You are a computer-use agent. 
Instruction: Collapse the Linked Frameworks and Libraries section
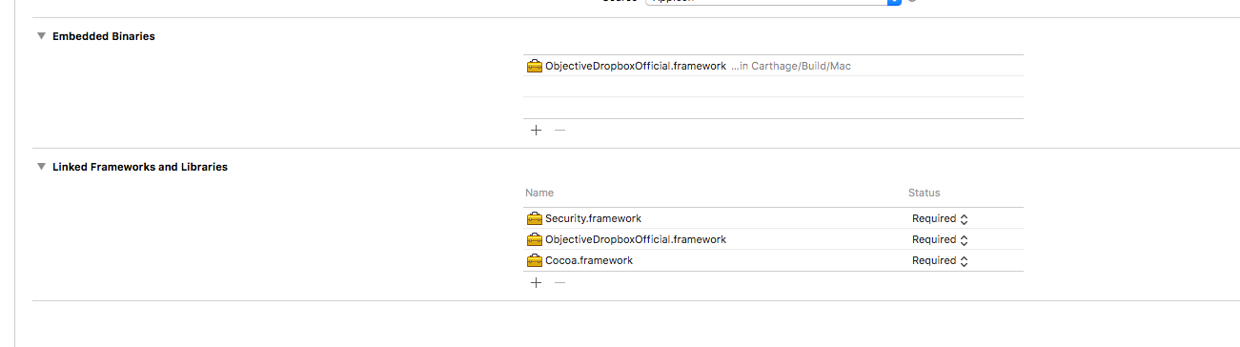coord(41,167)
